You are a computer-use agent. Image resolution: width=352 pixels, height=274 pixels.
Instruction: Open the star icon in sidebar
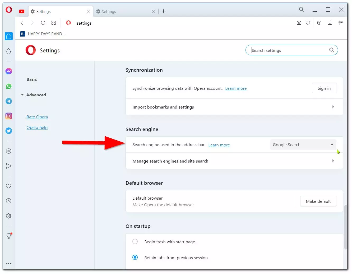pyautogui.click(x=9, y=51)
